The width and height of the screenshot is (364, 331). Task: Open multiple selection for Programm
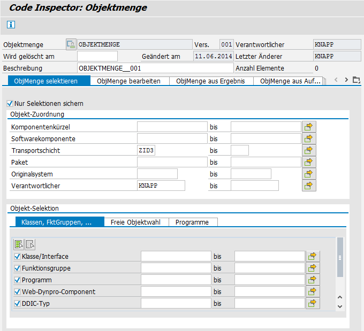(313, 280)
